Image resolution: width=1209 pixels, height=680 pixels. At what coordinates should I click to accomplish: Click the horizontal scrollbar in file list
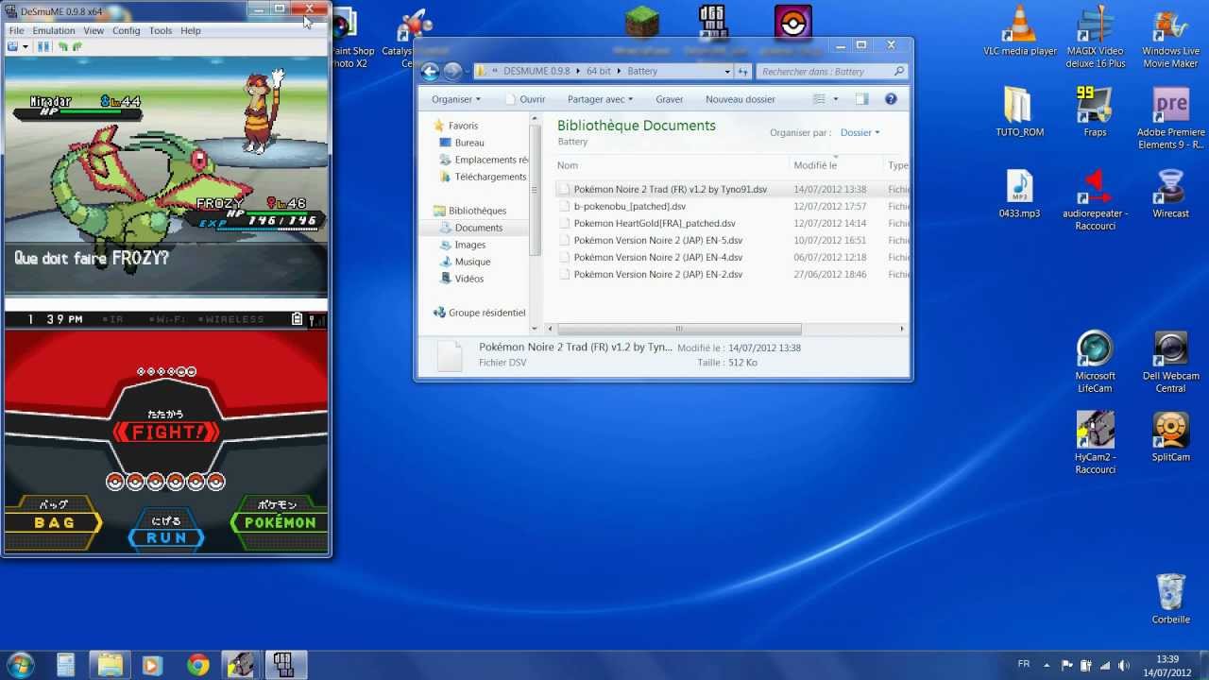(x=679, y=329)
